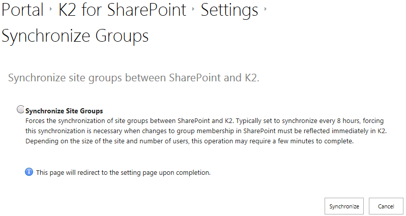Click the Synchronize button
Screen dimensions: 406x216
click(x=344, y=206)
